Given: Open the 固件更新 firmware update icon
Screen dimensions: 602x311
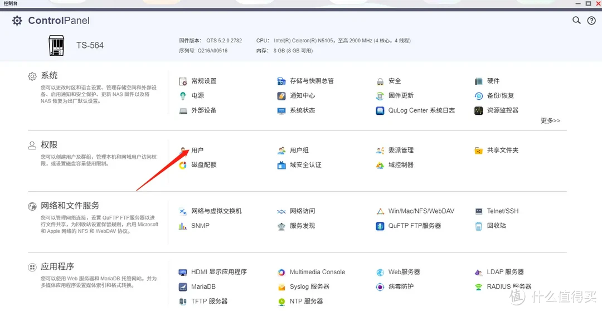Looking at the screenshot, I should pyautogui.click(x=380, y=96).
